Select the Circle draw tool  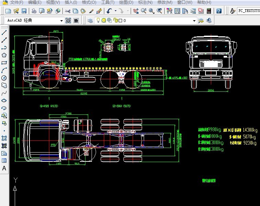[4, 78]
